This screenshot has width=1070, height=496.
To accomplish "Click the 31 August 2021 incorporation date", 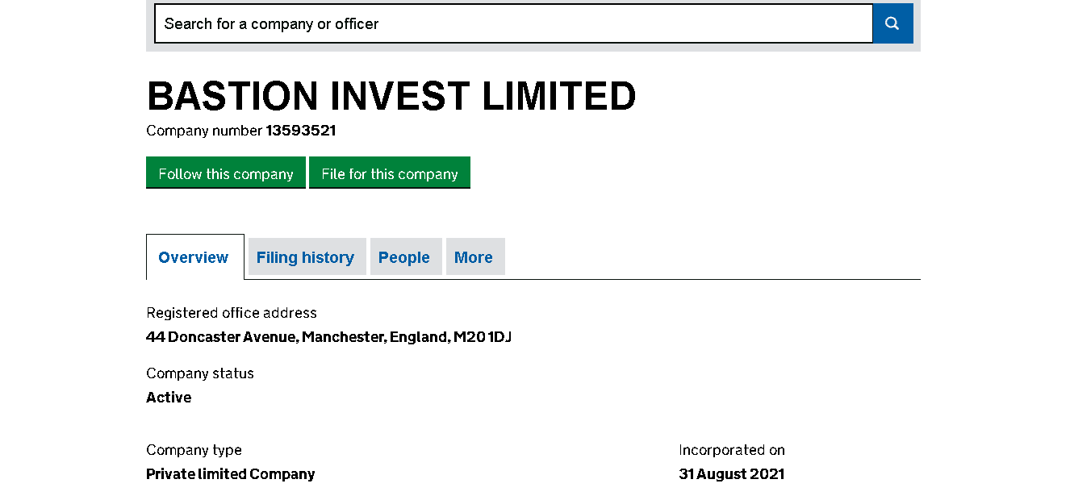I will pyautogui.click(x=732, y=474).
